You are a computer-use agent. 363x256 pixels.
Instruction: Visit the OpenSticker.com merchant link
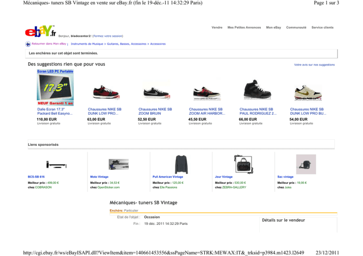tap(109, 188)
